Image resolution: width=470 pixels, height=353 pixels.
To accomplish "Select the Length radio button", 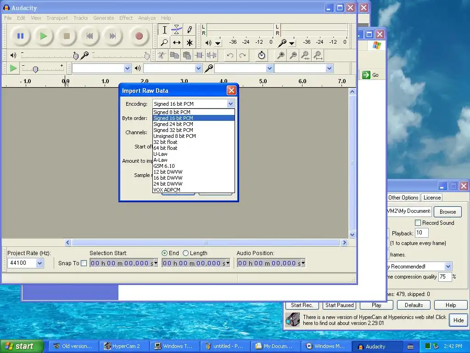I will tap(185, 253).
